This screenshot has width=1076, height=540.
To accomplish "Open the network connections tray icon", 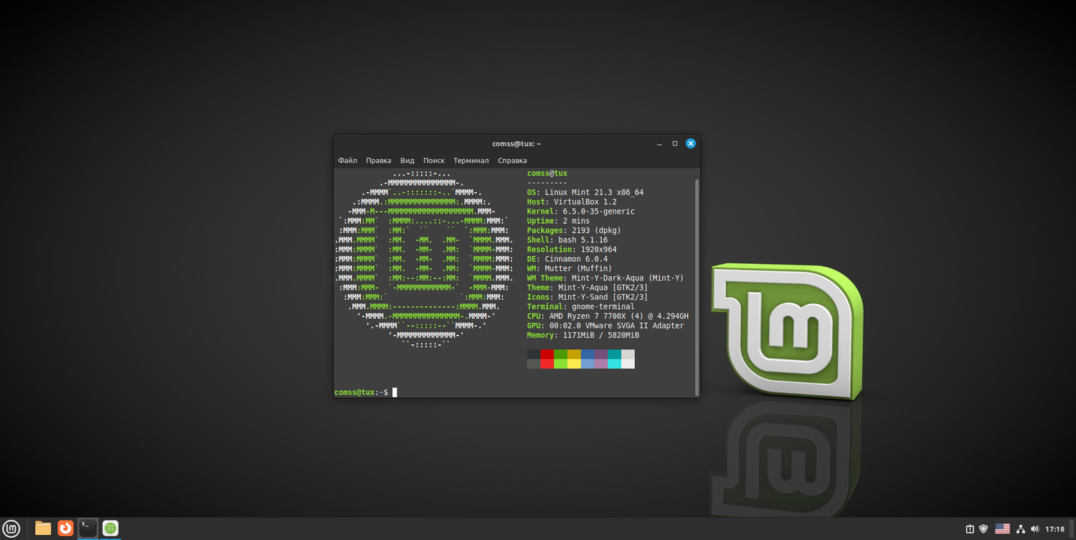I will (x=1020, y=529).
